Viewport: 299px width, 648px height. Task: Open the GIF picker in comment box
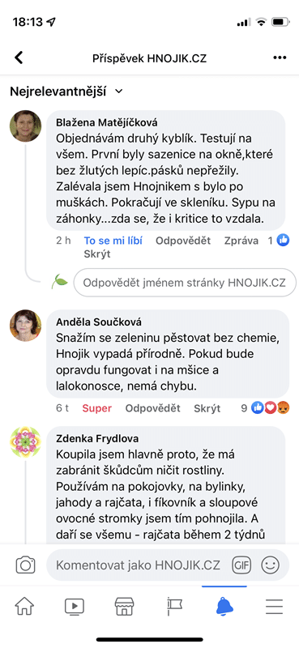tap(241, 565)
